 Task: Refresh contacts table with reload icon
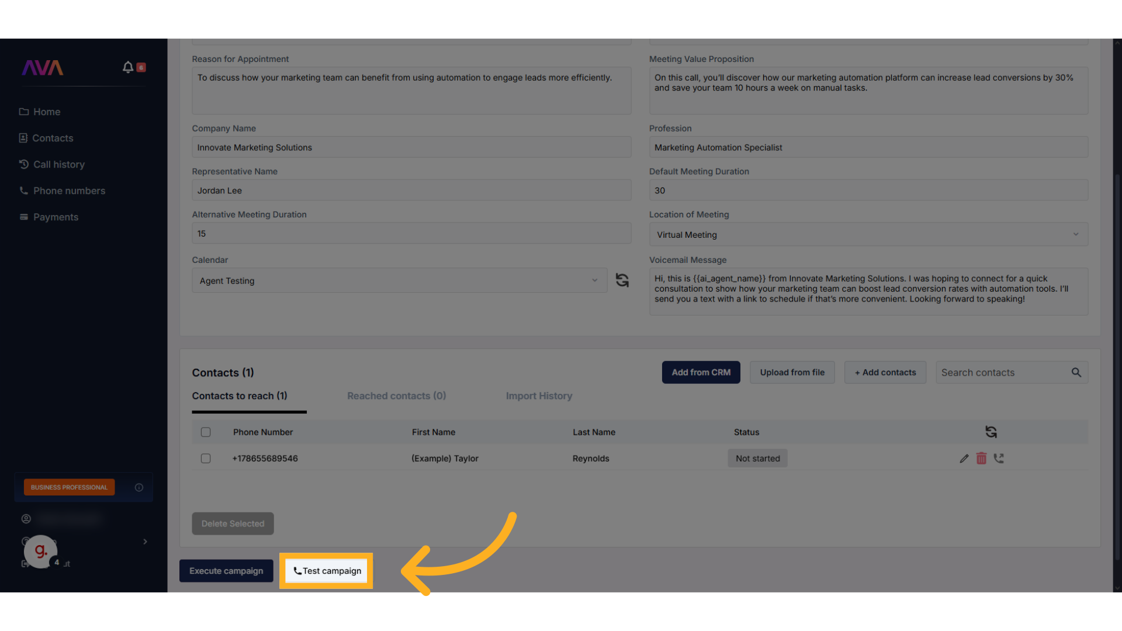(x=991, y=432)
